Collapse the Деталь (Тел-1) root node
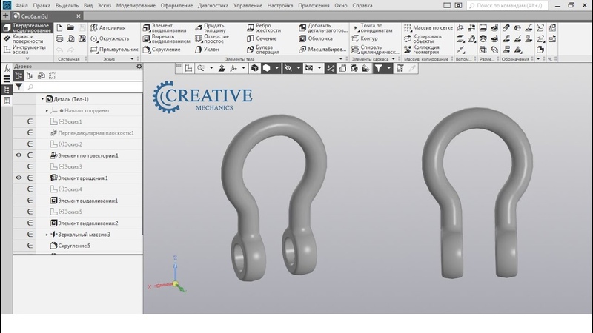 [x=42, y=99]
